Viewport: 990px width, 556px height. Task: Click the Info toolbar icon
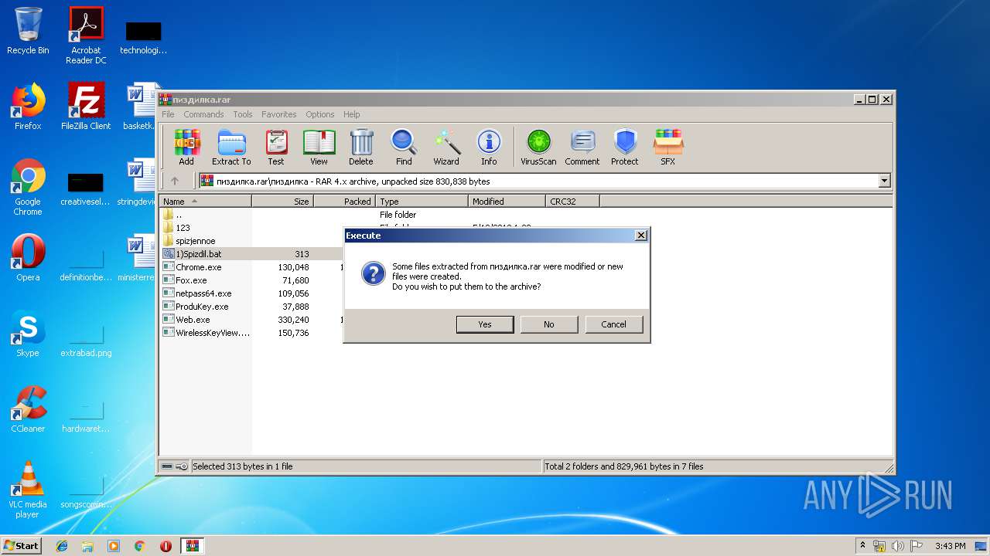489,147
